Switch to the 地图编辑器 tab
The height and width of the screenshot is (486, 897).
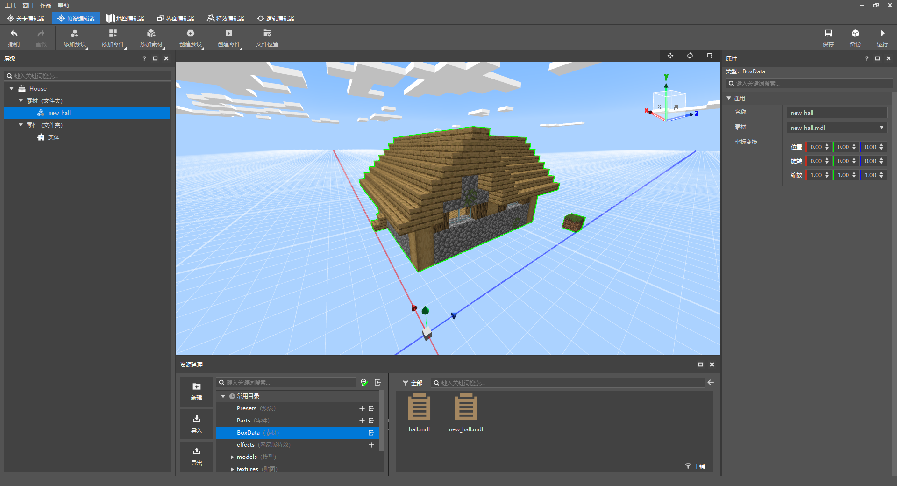[x=125, y=18]
